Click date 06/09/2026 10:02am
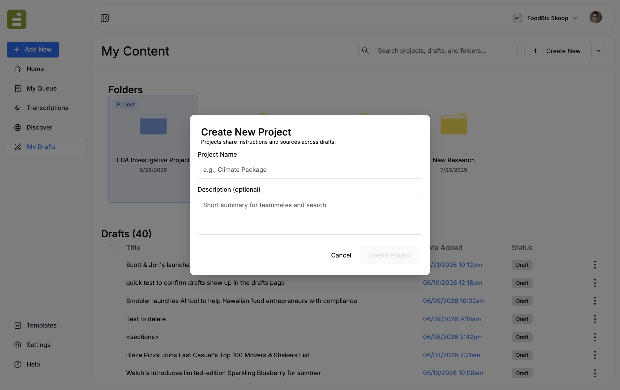620x390 pixels. tap(454, 301)
